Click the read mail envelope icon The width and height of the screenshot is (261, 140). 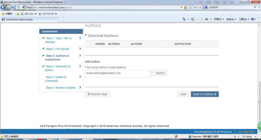201,19
